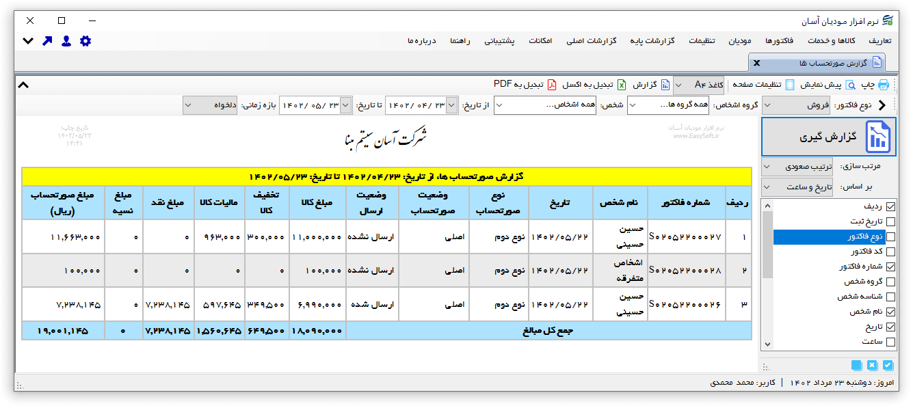Click the chart icon on گزارش گیری button
Image resolution: width=913 pixels, height=408 pixels.
click(x=877, y=137)
